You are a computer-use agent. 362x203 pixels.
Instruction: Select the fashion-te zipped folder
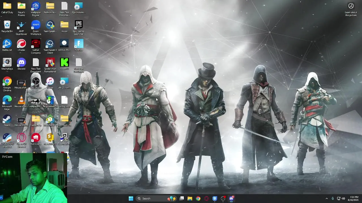point(50,8)
